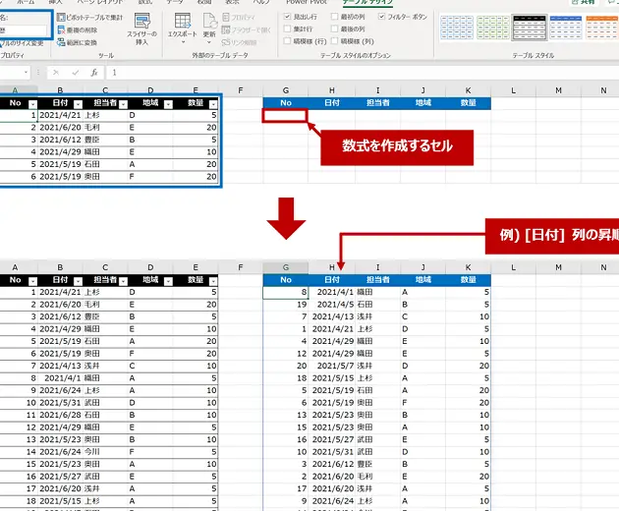Click the テーブルのサイズ変更 resize table button
The width and height of the screenshot is (619, 511).
coord(22,43)
